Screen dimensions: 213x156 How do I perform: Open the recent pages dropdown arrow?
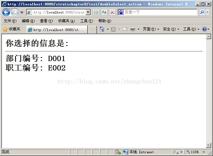(22, 13)
